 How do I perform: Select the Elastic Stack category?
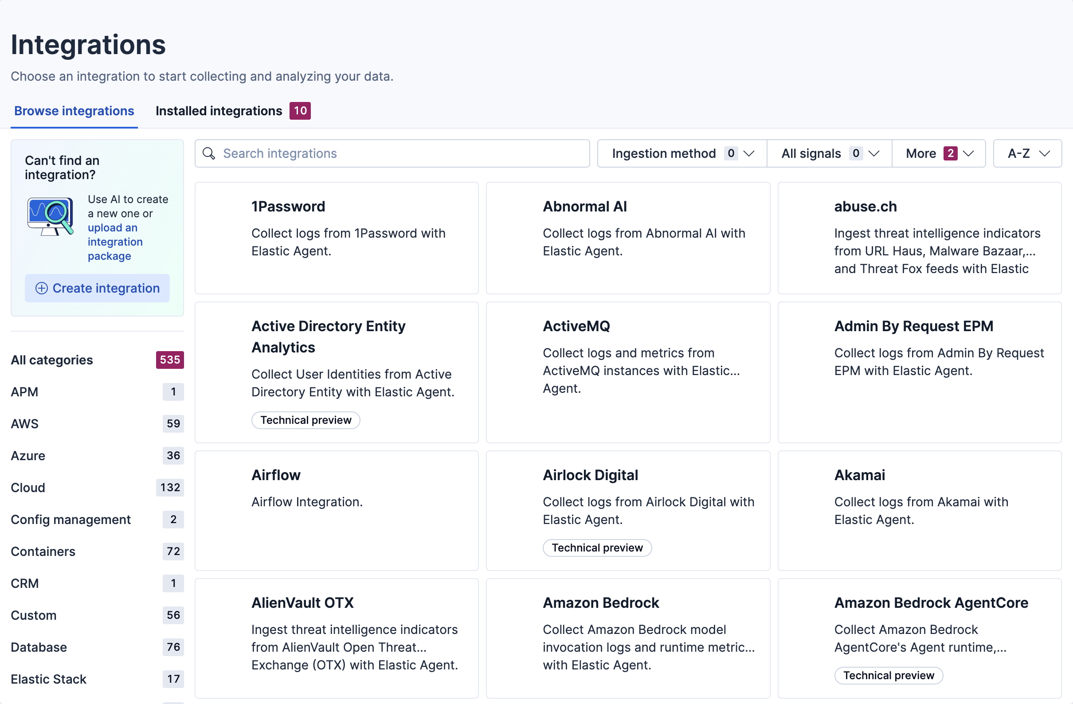pos(98,679)
